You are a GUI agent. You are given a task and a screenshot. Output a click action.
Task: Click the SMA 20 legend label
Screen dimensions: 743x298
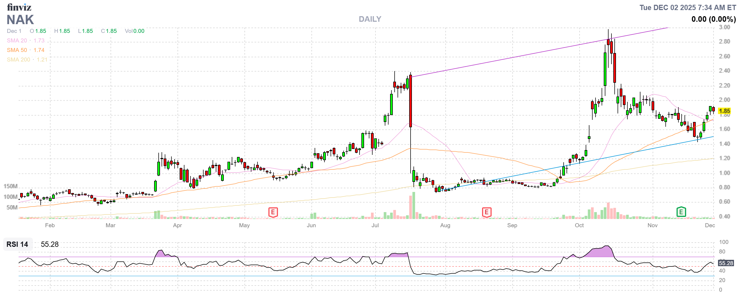(x=17, y=41)
